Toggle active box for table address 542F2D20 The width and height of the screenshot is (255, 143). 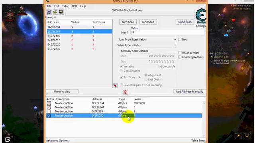pyautogui.click(x=49, y=116)
